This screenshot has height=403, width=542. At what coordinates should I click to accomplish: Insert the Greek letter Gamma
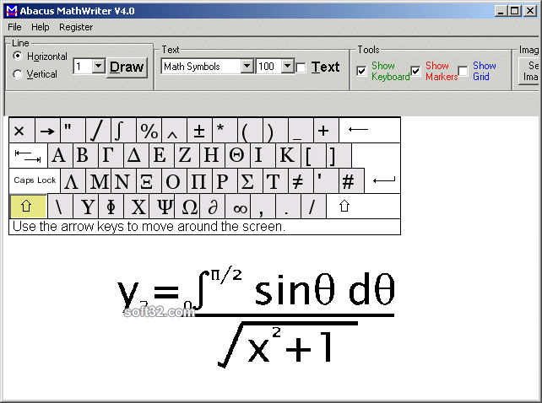pyautogui.click(x=111, y=156)
